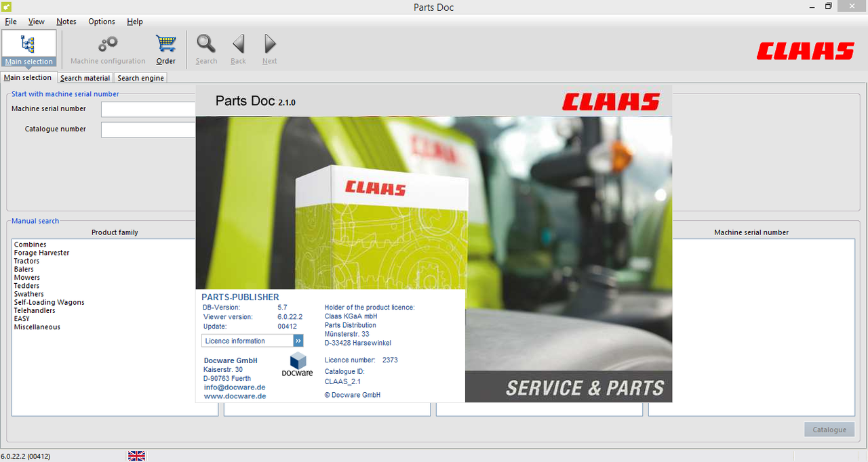Select Swathers product family
The width and height of the screenshot is (868, 462).
(29, 294)
